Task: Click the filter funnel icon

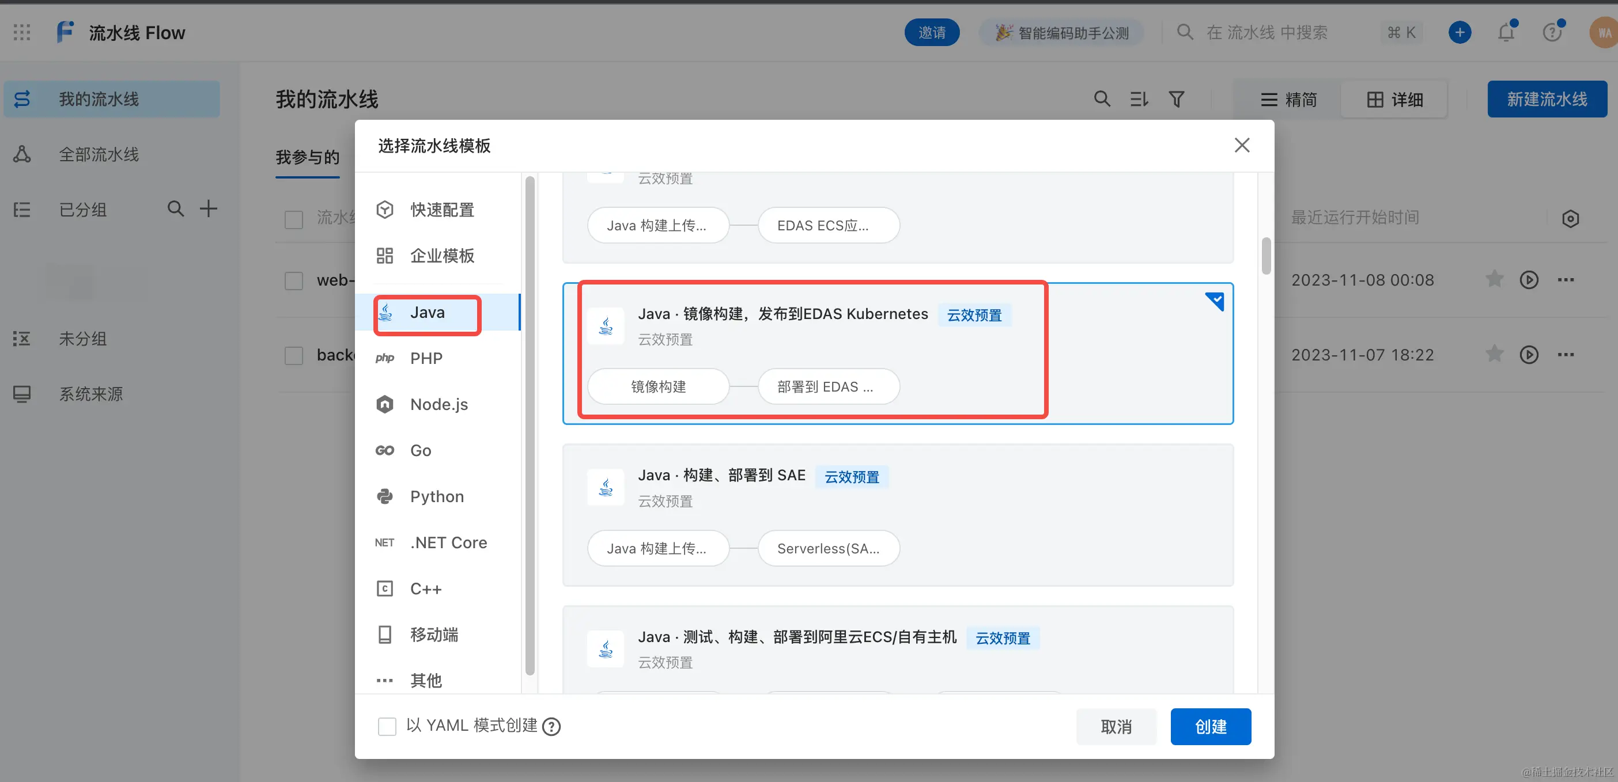Action: click(x=1176, y=99)
